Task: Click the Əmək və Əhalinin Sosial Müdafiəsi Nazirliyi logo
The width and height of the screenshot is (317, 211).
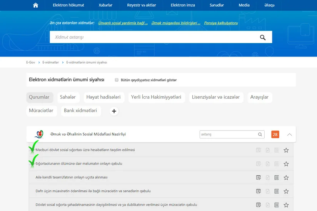Action: pyautogui.click(x=39, y=134)
